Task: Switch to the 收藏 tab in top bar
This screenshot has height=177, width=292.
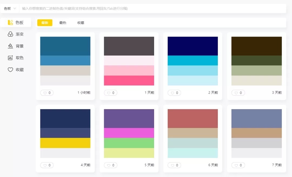Action: 81,23
